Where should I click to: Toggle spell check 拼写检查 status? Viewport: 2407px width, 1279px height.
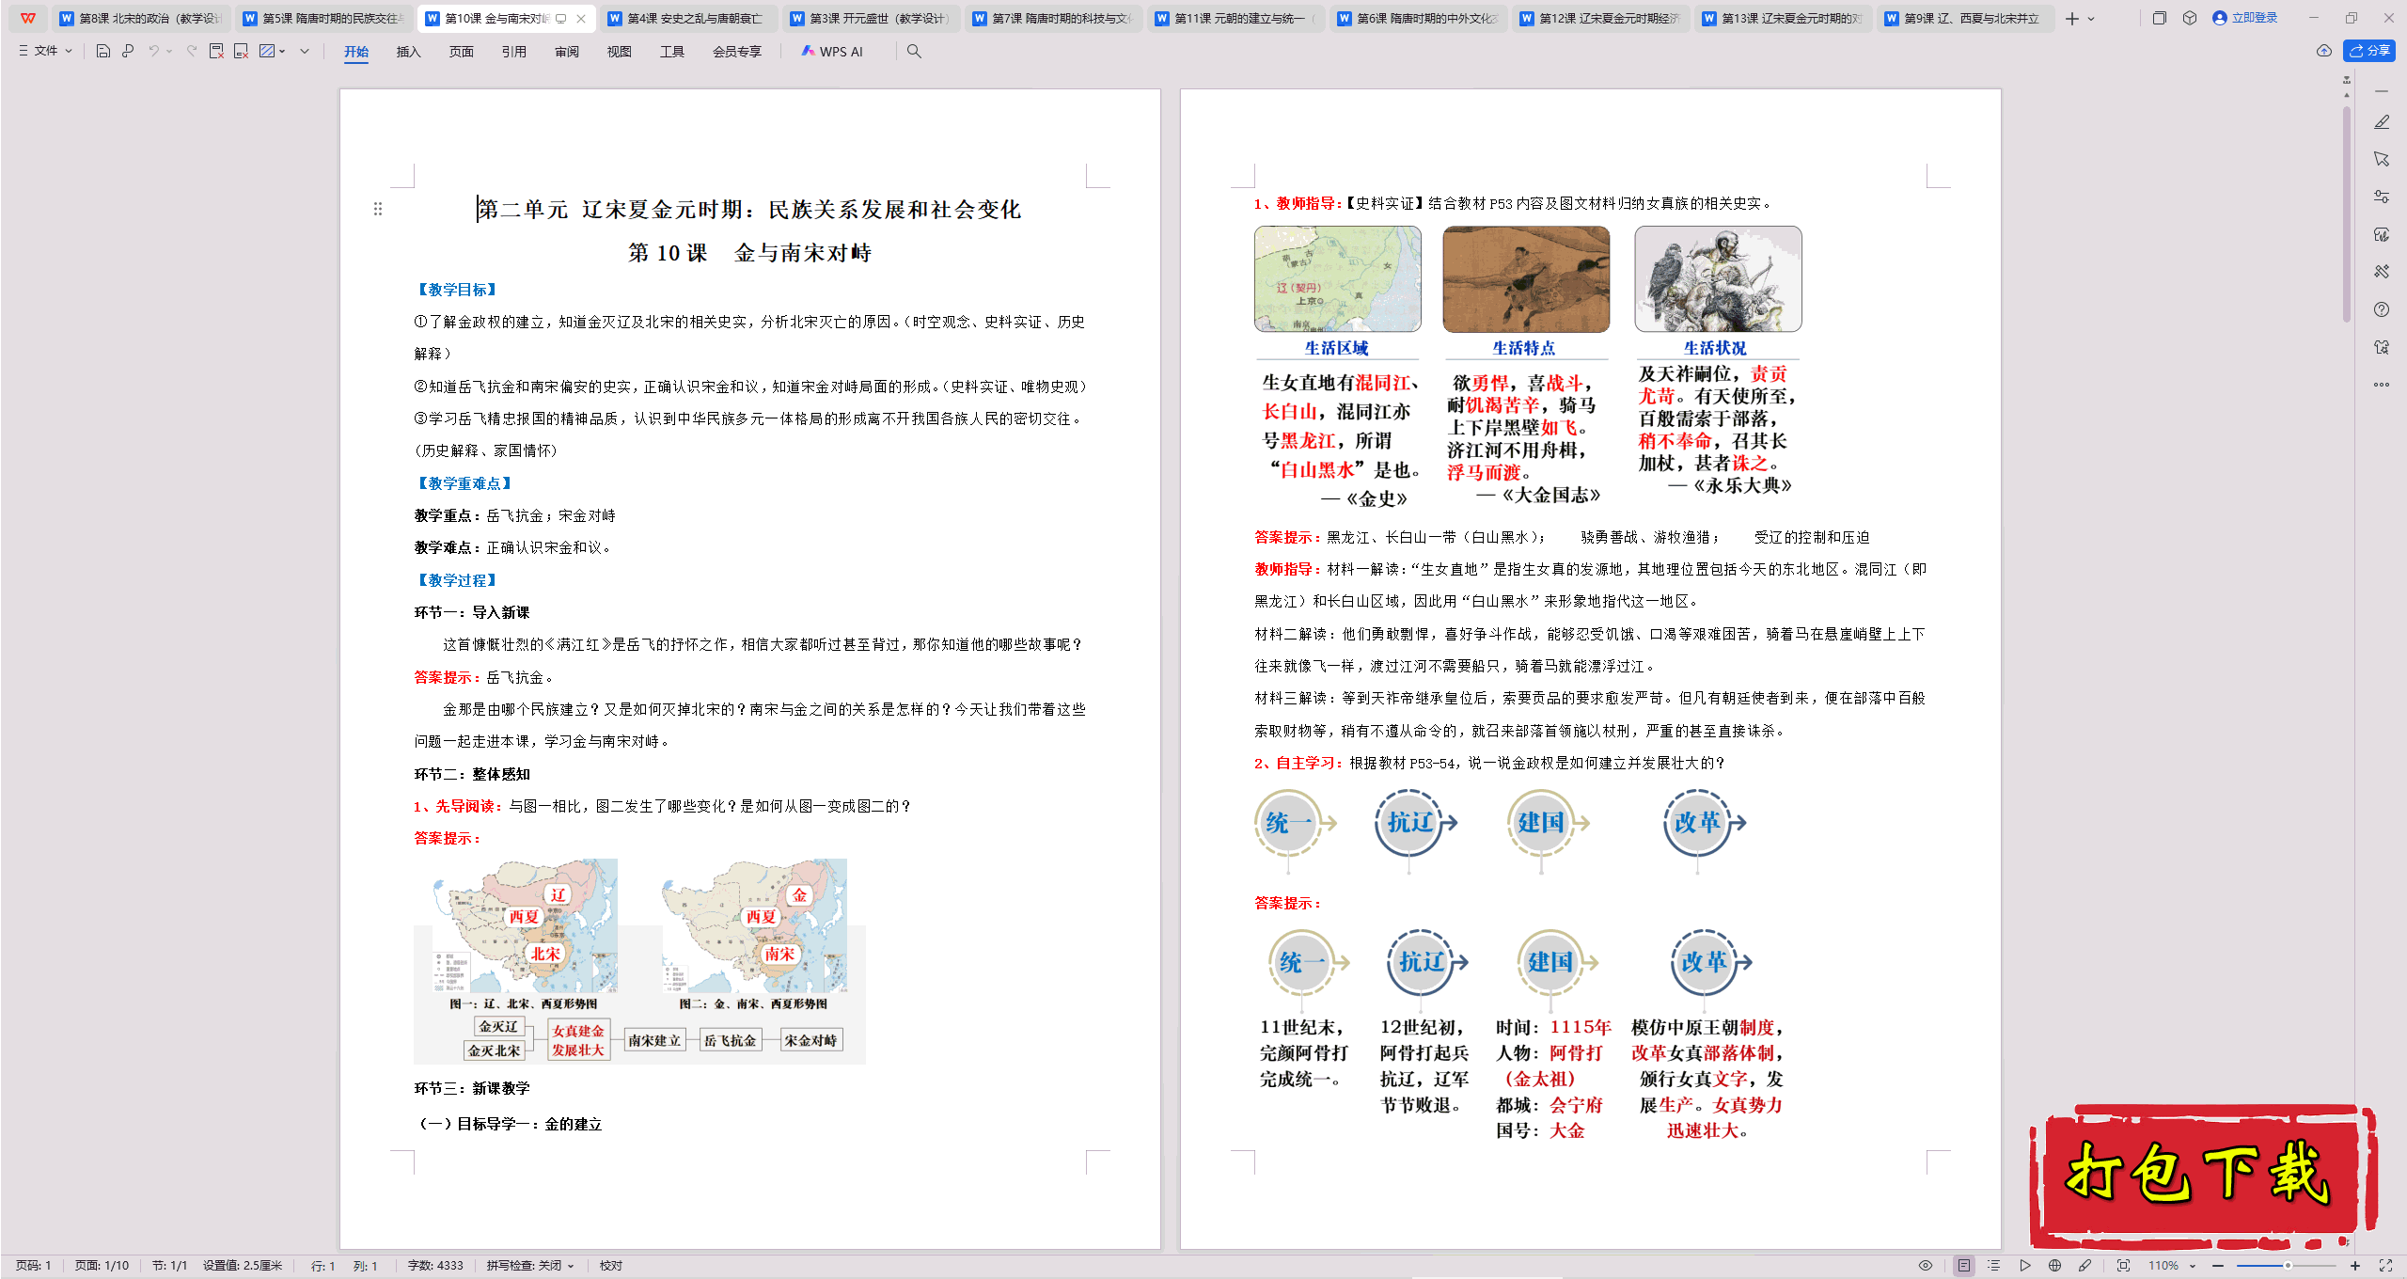pos(530,1266)
